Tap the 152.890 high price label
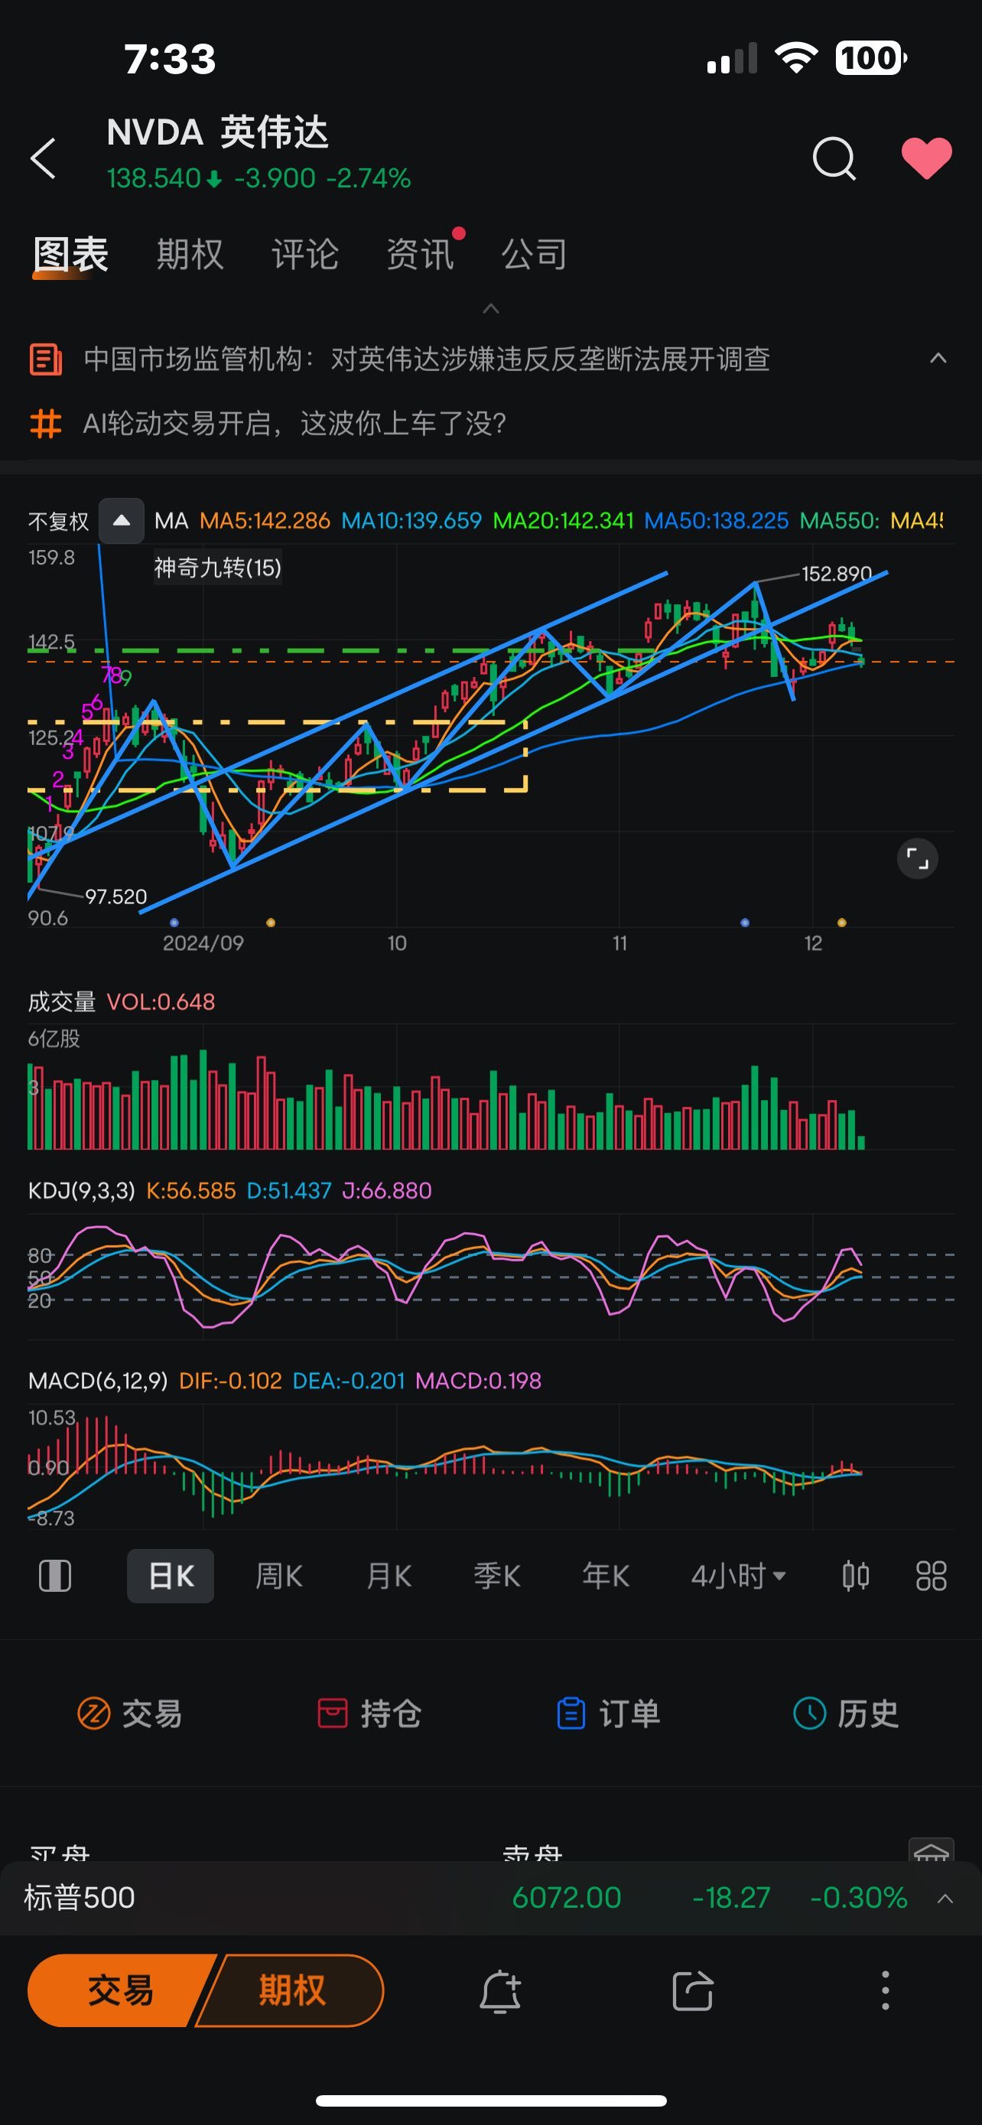 [837, 573]
